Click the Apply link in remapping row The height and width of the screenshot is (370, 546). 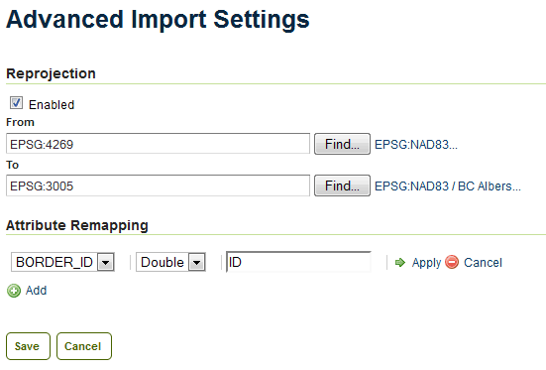426,262
